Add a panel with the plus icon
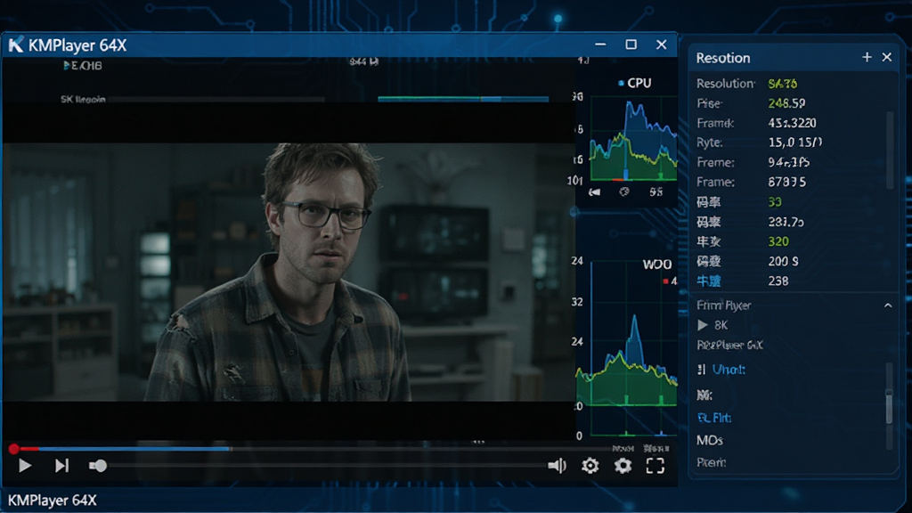This screenshot has height=513, width=912. coord(867,57)
